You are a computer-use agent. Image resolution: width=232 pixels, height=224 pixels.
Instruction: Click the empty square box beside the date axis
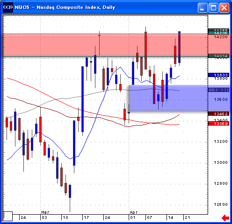[8, 216]
